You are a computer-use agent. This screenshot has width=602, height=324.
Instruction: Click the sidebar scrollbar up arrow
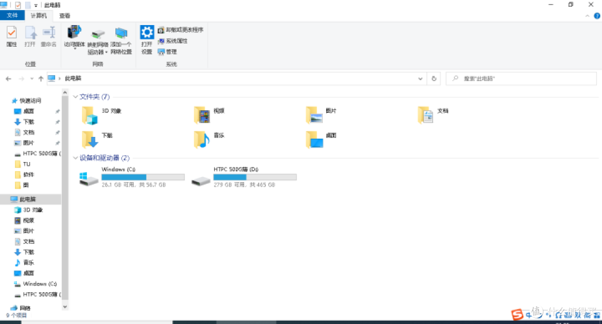point(65,92)
